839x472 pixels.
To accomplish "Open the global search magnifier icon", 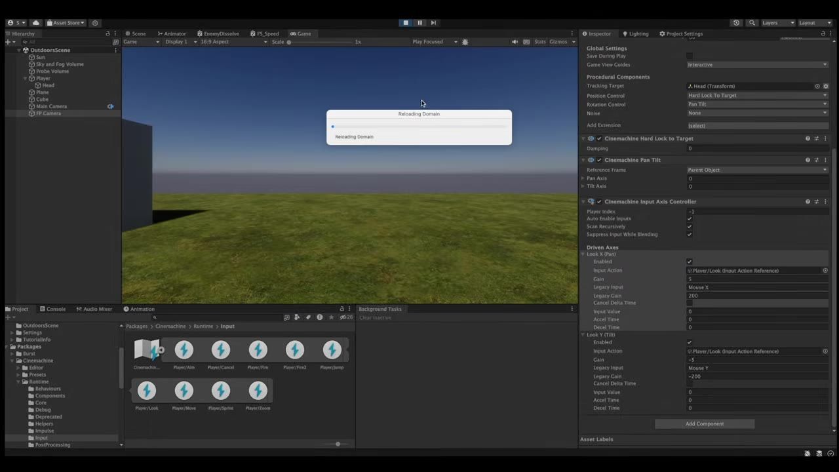I will pyautogui.click(x=752, y=23).
